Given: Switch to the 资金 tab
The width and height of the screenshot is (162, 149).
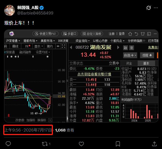Looking at the screenshot, I should [x=129, y=63].
